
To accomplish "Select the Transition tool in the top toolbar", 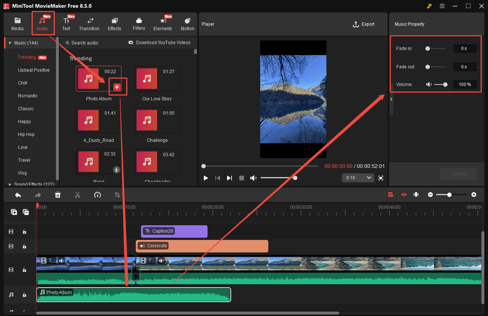I will [89, 23].
